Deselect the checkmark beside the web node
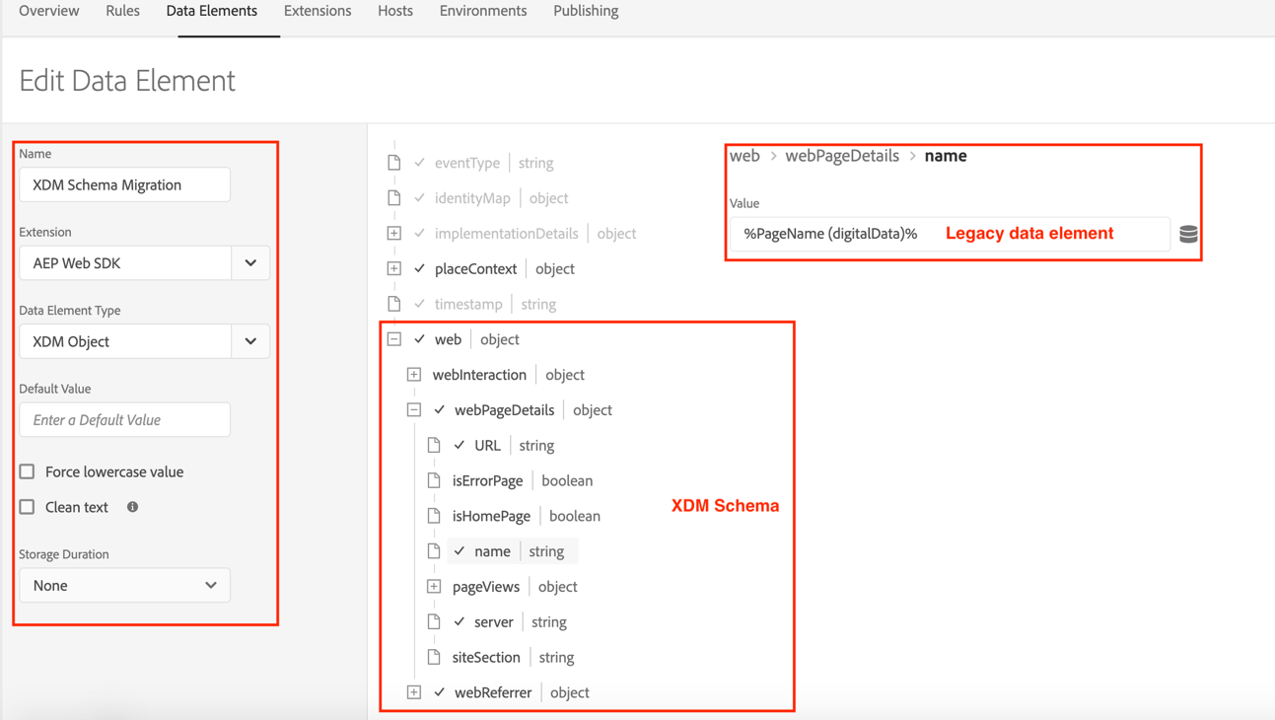 pos(418,338)
